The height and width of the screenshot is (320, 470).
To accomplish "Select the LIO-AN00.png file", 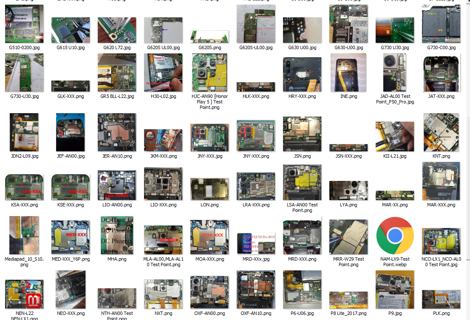I will (x=117, y=185).
